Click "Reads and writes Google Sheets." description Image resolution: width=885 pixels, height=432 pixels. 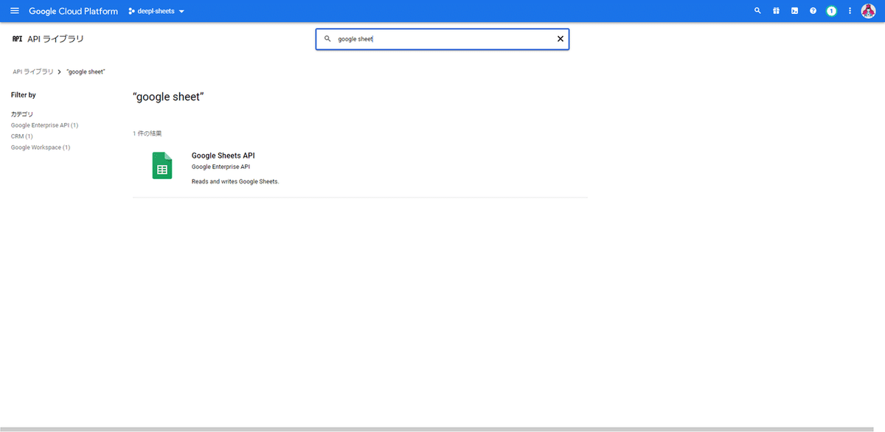click(235, 181)
